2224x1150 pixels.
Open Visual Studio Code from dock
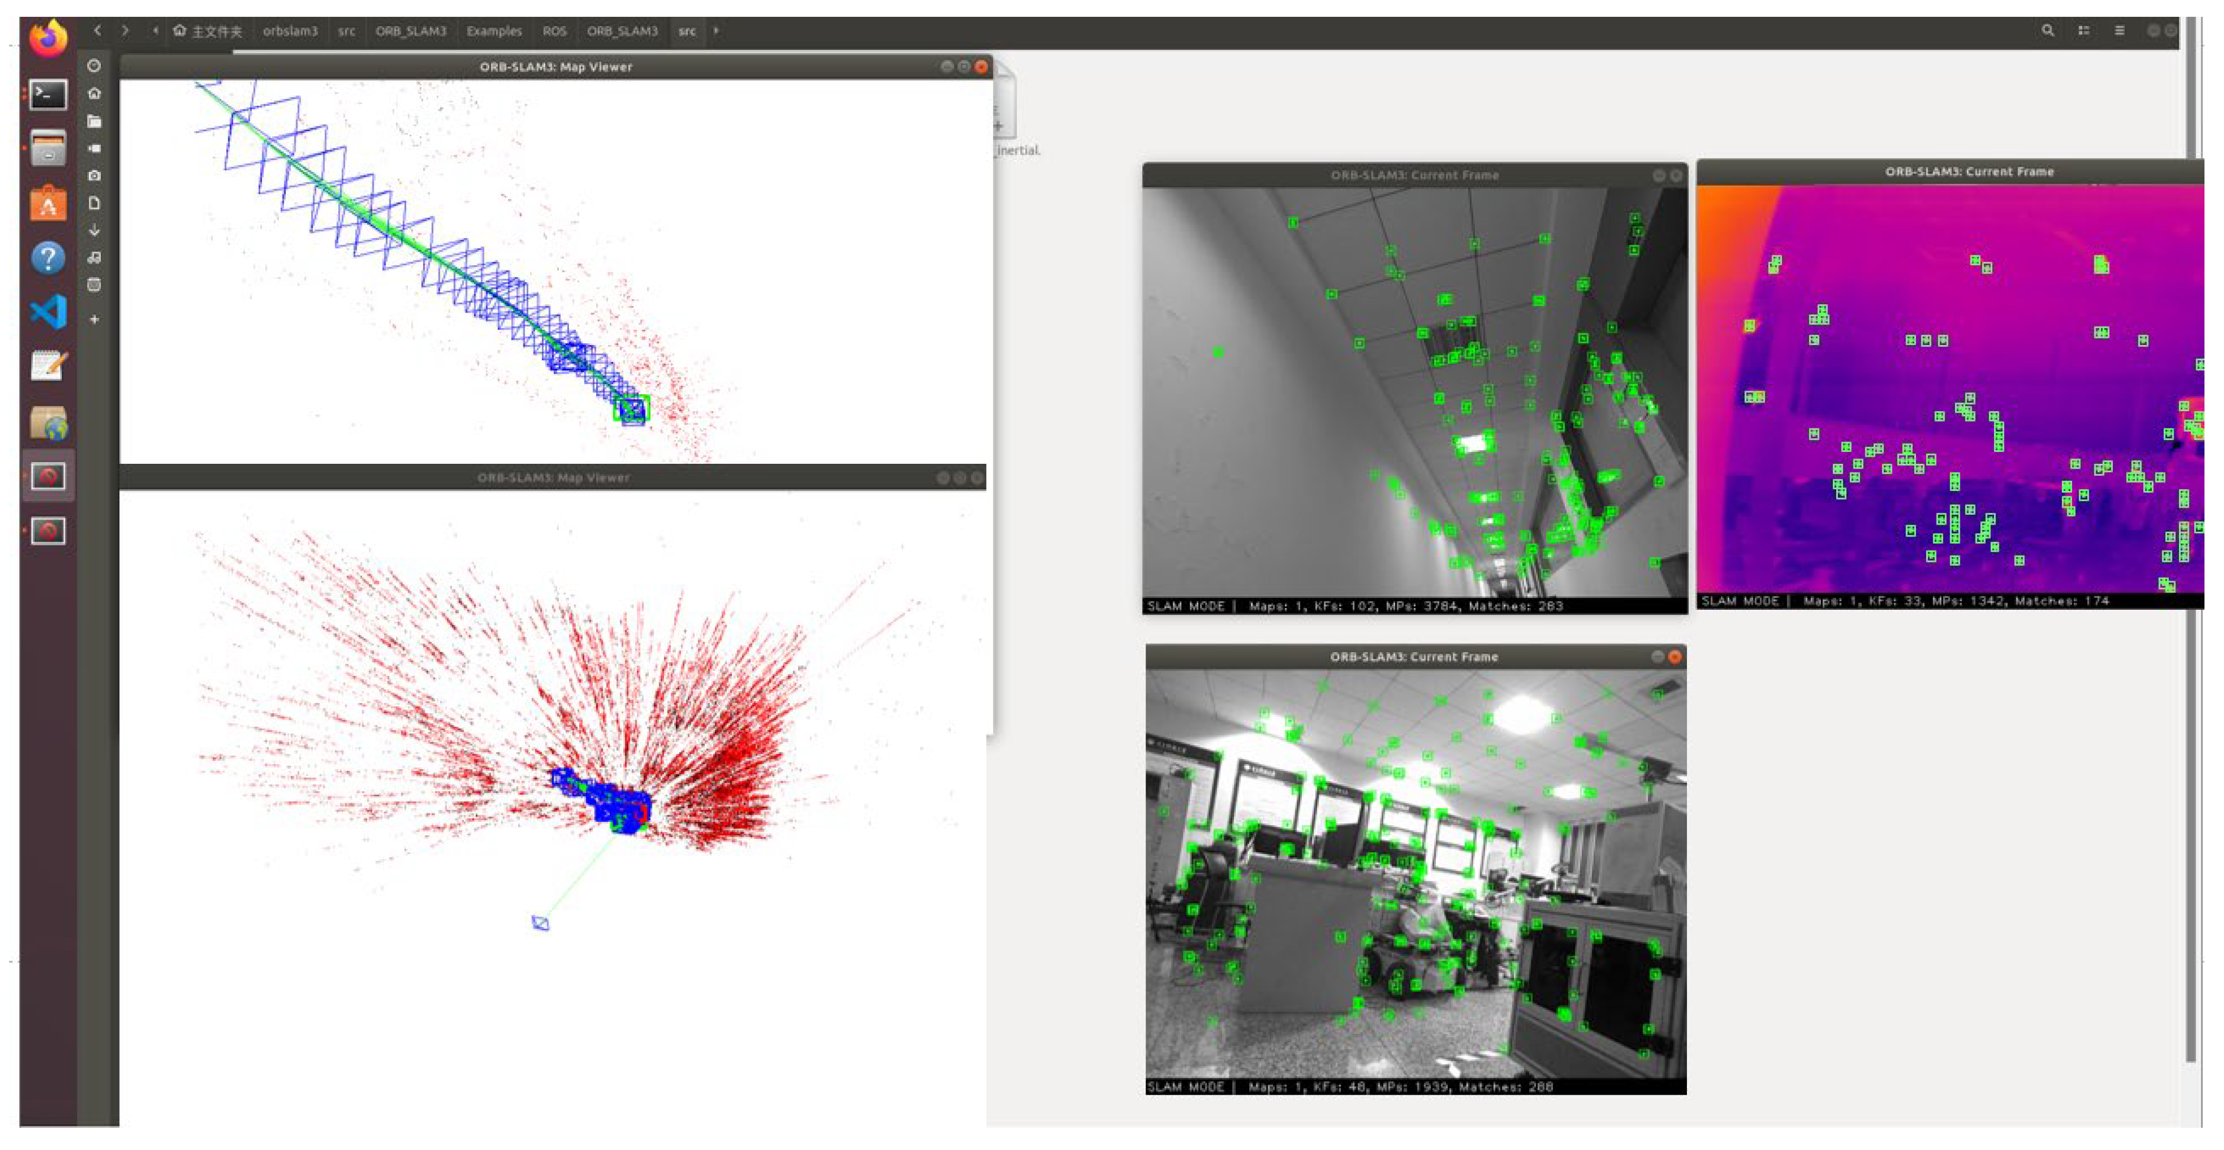(x=48, y=312)
